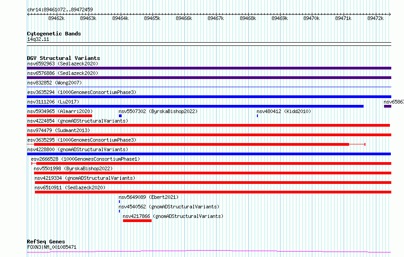Screen dimensions: 404x257
Task: Open nsv5507302 (ByrskaBishop2022) label
Action: (158, 111)
